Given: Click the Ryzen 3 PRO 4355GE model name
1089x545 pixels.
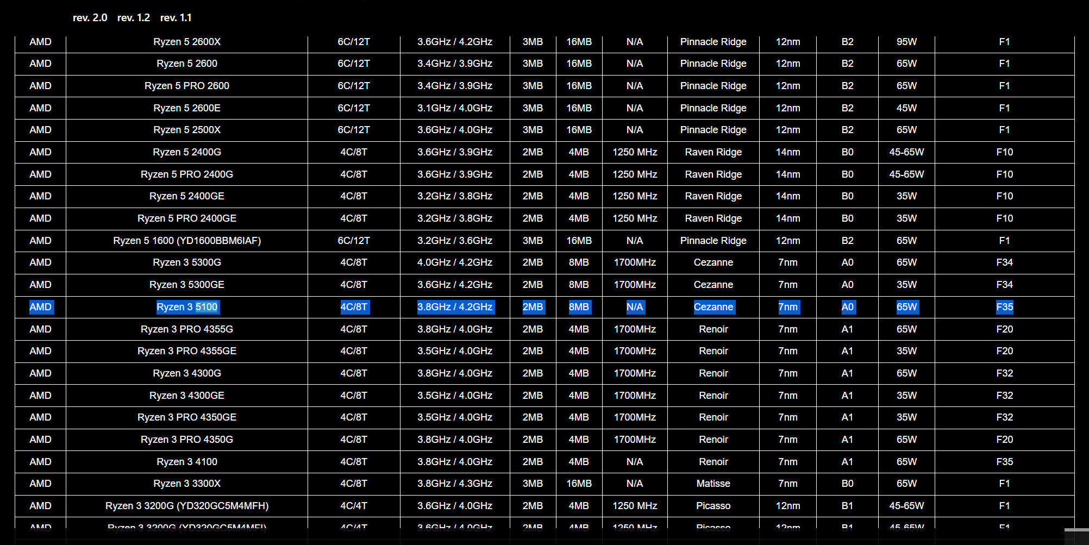Looking at the screenshot, I should click(187, 351).
